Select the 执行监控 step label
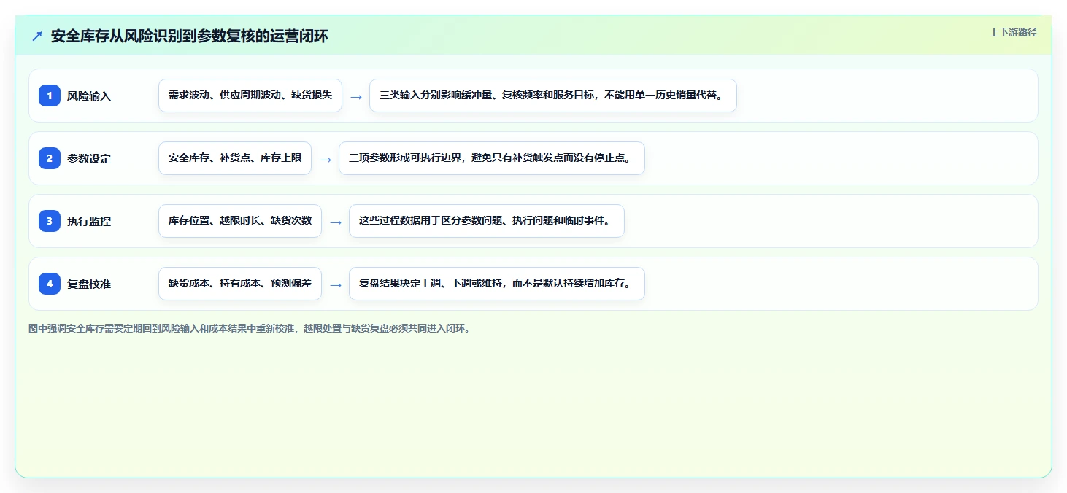The image size is (1067, 493). click(x=89, y=221)
